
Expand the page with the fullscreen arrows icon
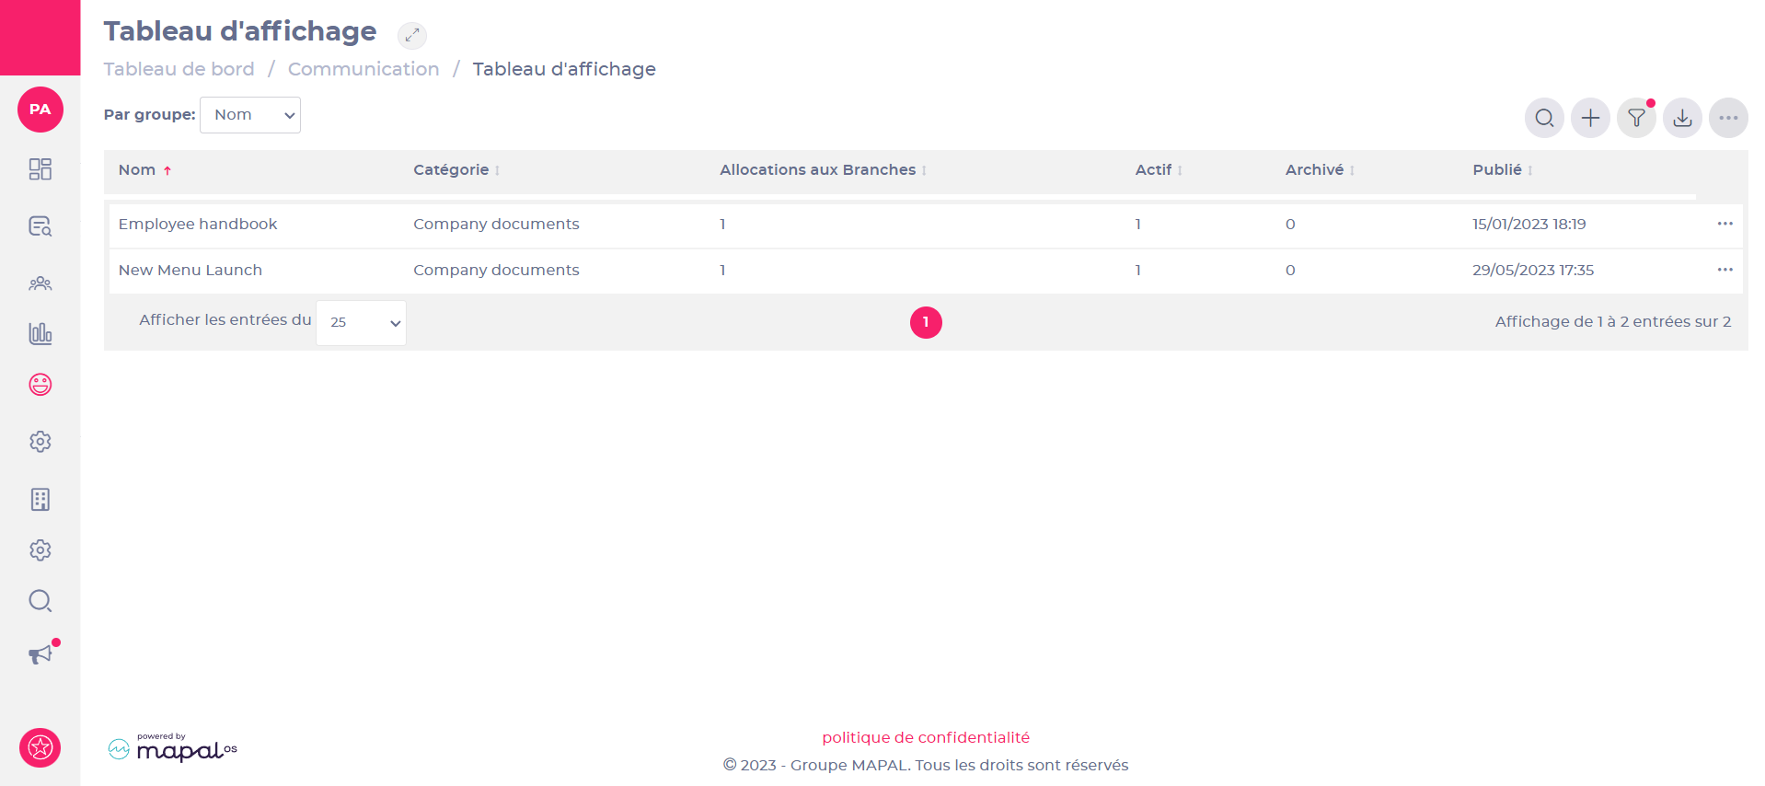click(412, 35)
